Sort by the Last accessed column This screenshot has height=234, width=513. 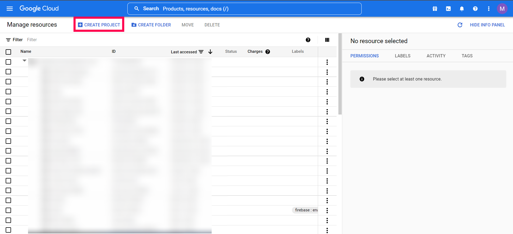[x=184, y=52]
